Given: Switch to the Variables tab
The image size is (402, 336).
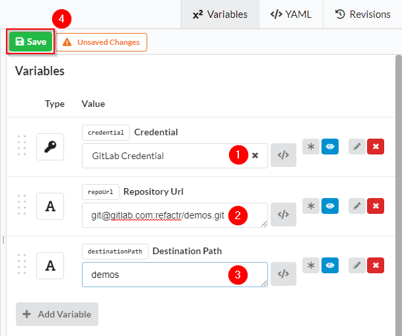Looking at the screenshot, I should [x=220, y=14].
